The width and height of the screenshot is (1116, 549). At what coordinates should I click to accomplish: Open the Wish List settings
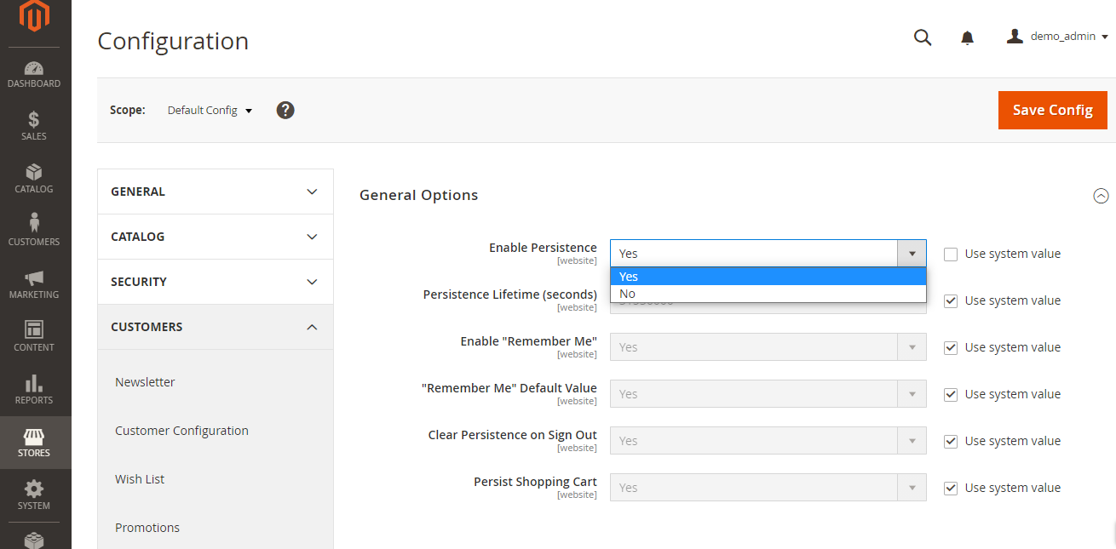click(140, 479)
